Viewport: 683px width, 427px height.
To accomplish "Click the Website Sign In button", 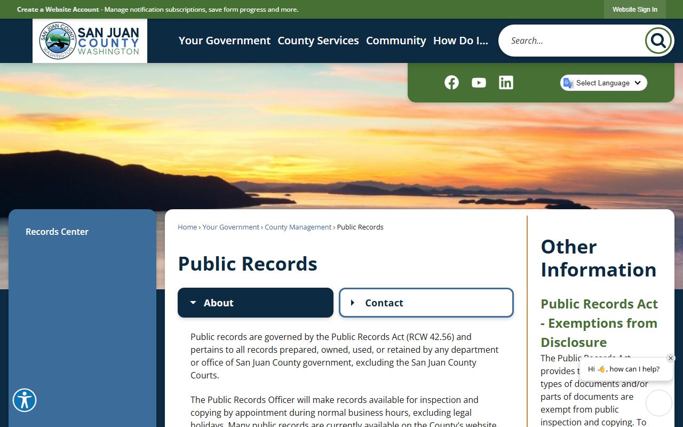I will click(x=635, y=10).
